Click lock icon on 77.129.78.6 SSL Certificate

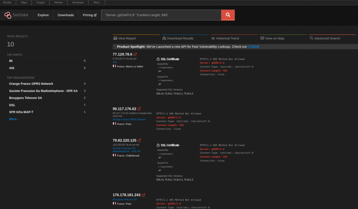(158, 59)
